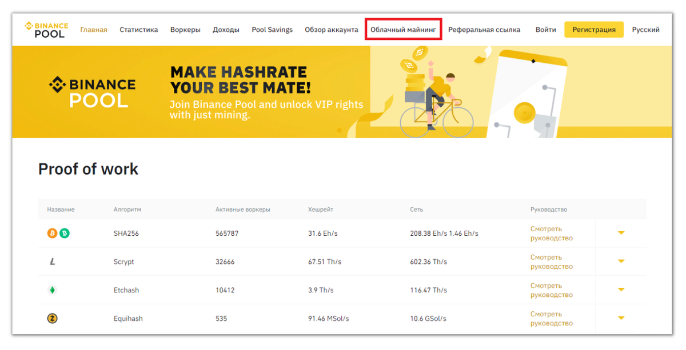Click the Litecoin icon in Scrypt row
This screenshot has height=350, width=686.
pyautogui.click(x=53, y=262)
